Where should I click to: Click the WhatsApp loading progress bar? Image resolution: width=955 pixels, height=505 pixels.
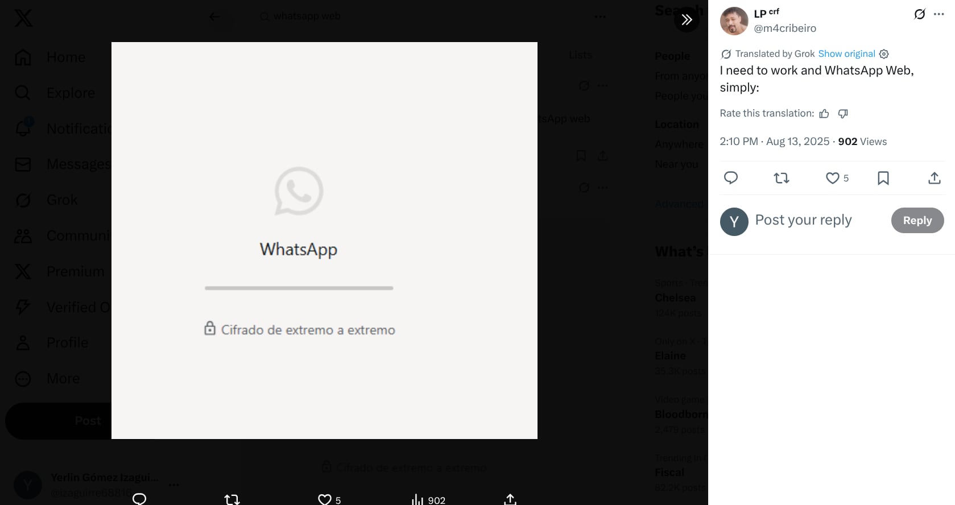tap(299, 288)
